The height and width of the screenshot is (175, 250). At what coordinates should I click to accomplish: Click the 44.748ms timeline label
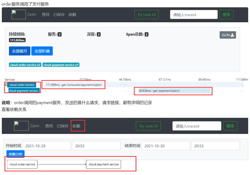pos(125,80)
